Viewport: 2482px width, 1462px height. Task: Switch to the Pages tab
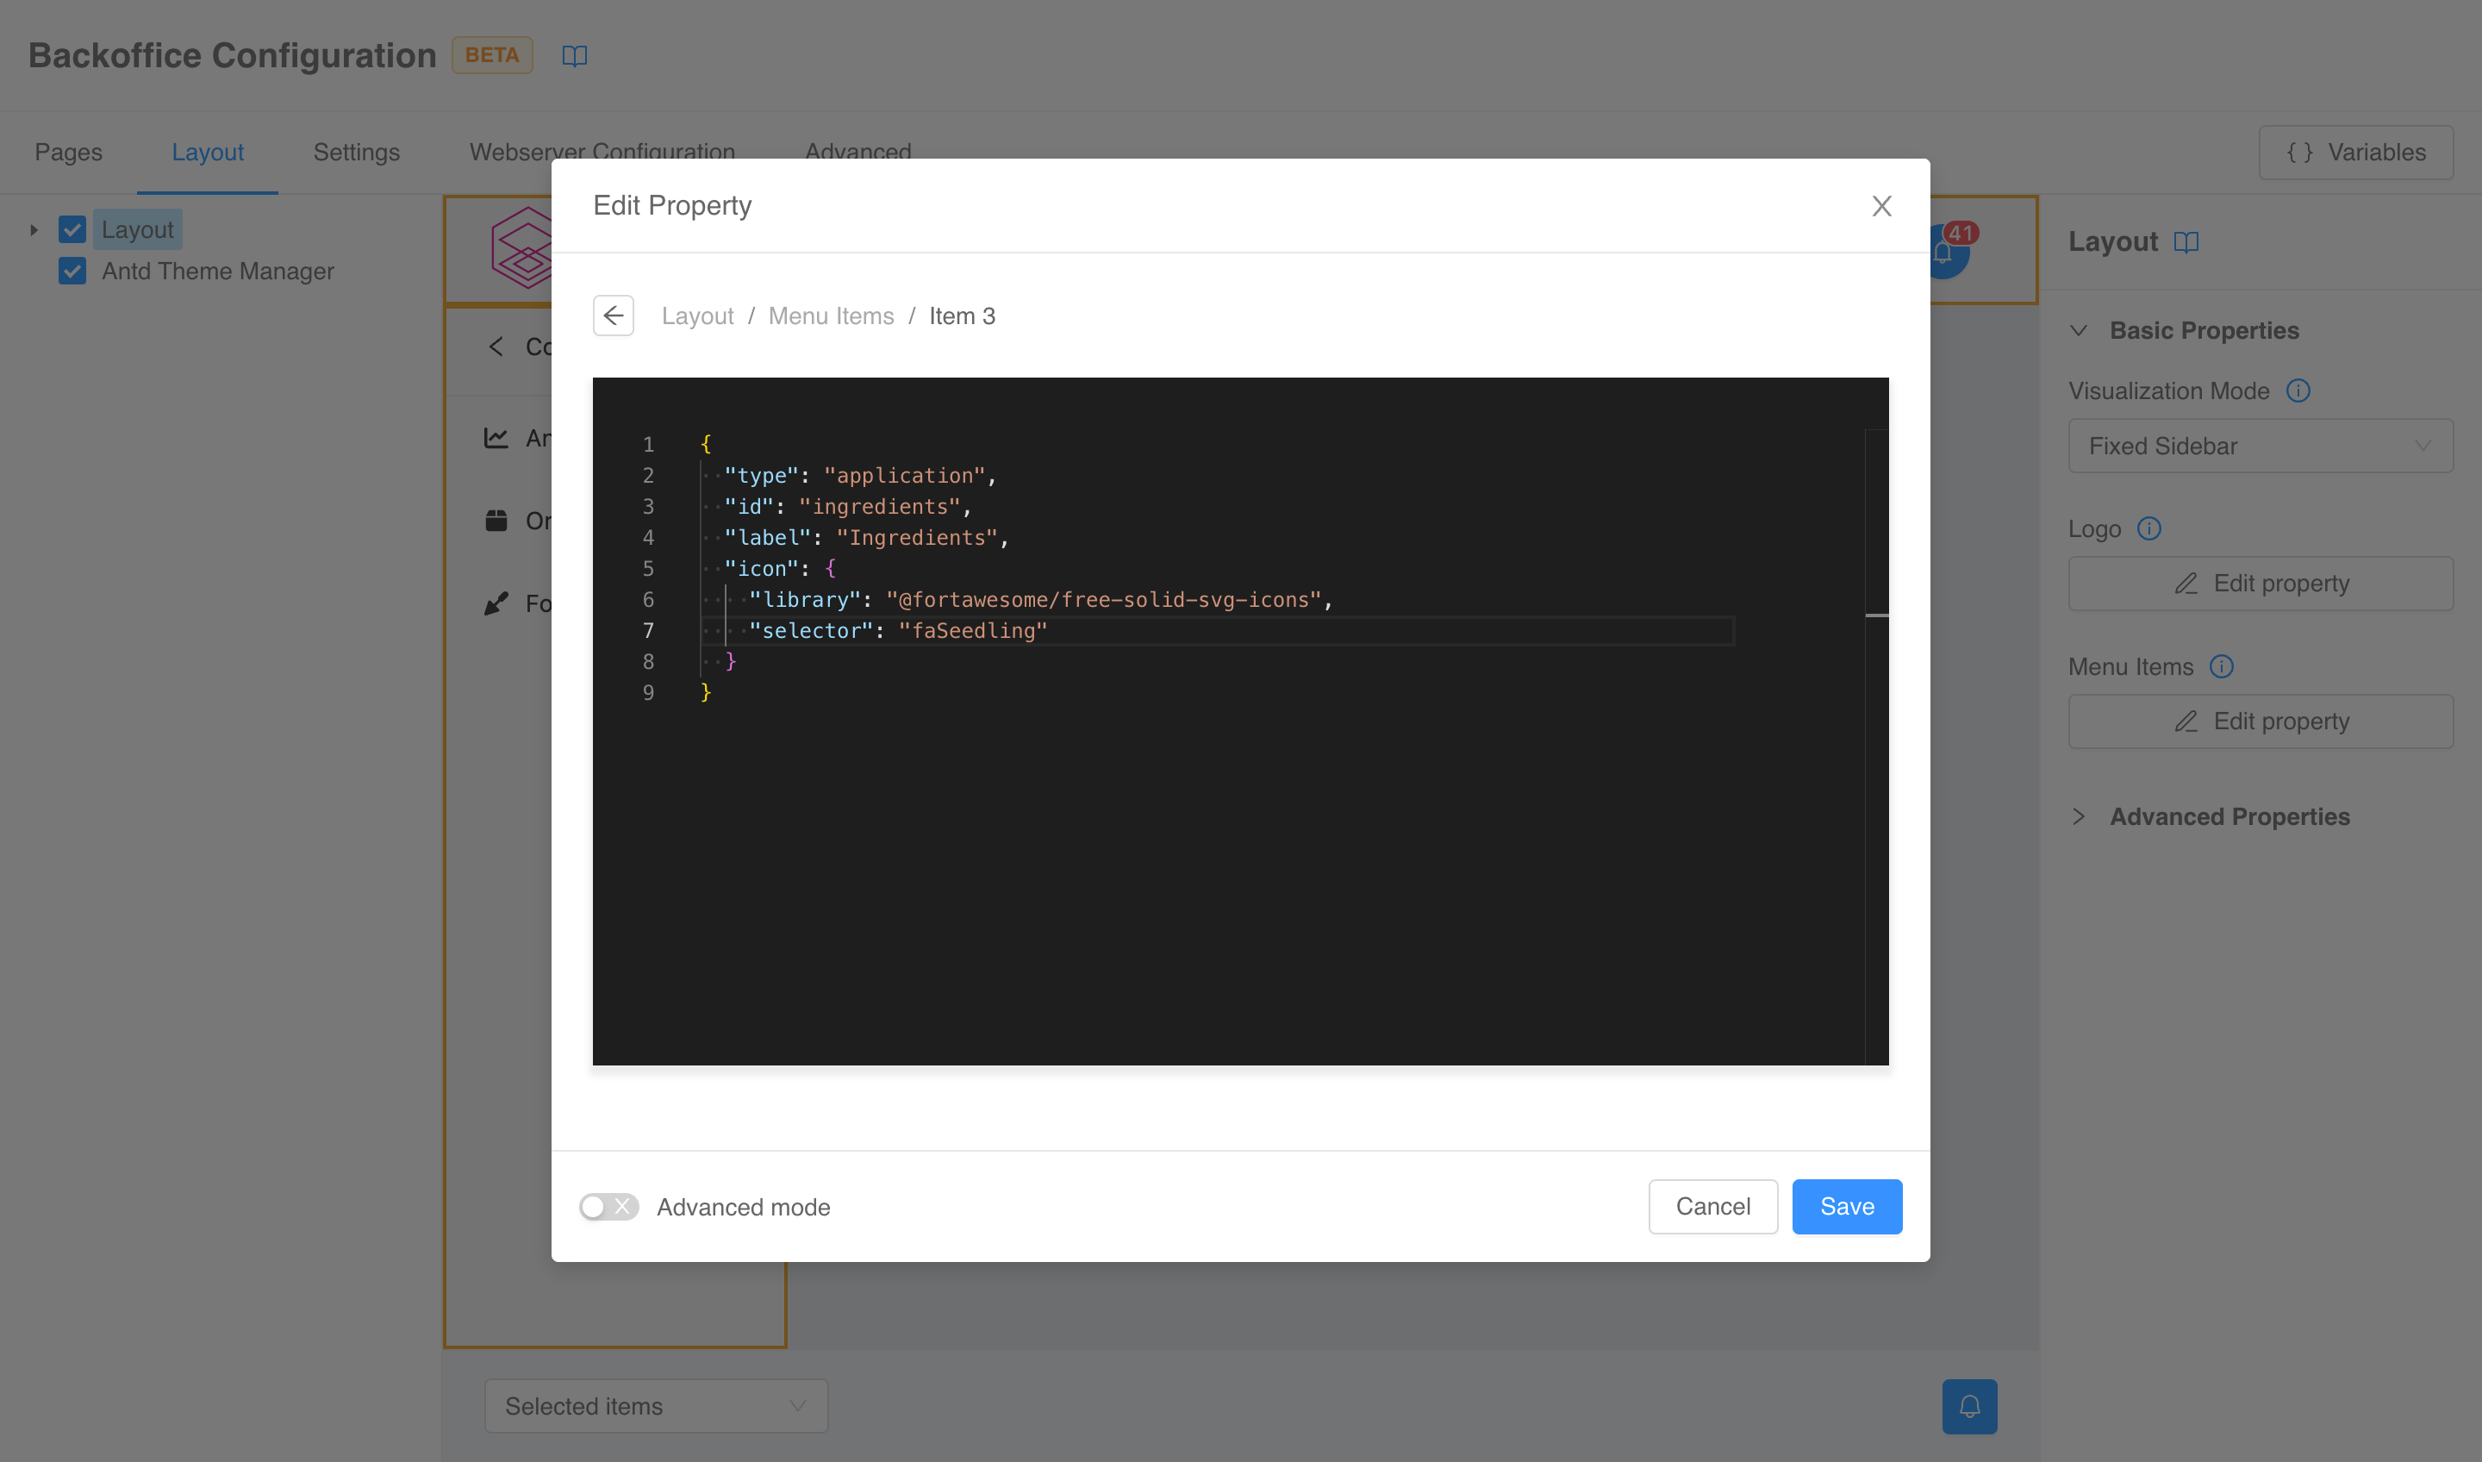tap(68, 153)
